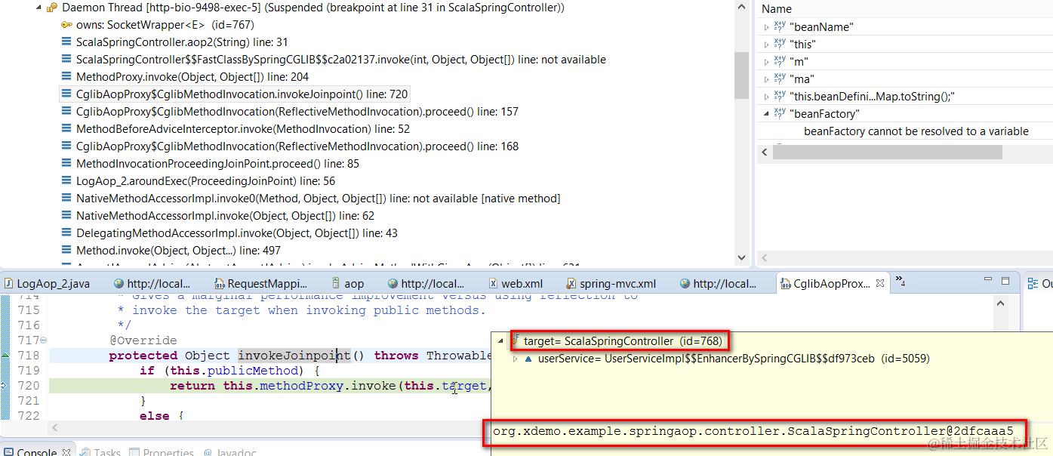Click the ScalaSpringController@2dfcaaa5 detail text
This screenshot has width=1053, height=456.
pos(753,432)
